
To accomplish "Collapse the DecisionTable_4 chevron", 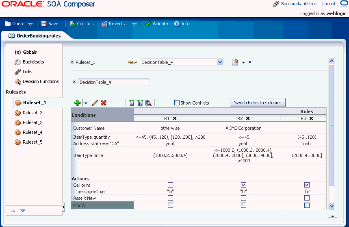I will (x=74, y=82).
